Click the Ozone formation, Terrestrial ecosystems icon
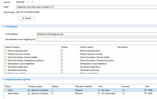This screenshot has height=99, width=157. point(6,60)
